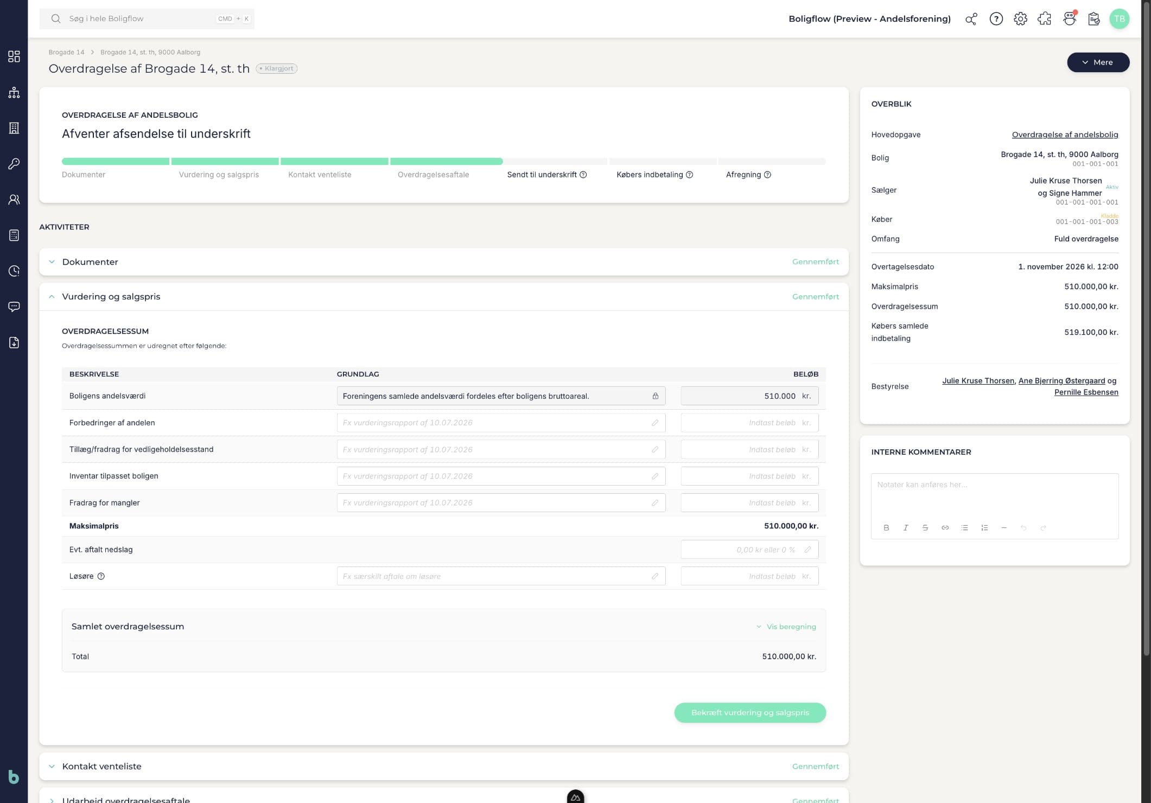Viewport: 1151px width, 803px height.
Task: Focus the Søg i hele Boligflow search field
Action: 147,18
